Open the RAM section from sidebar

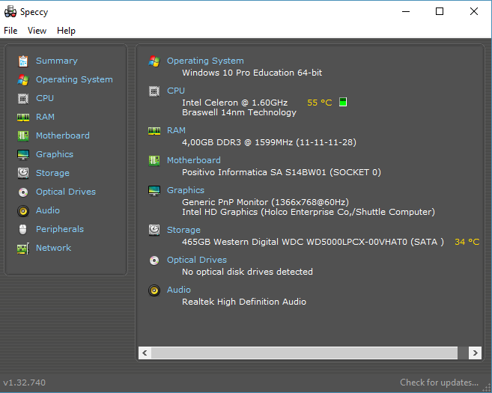pyautogui.click(x=45, y=117)
